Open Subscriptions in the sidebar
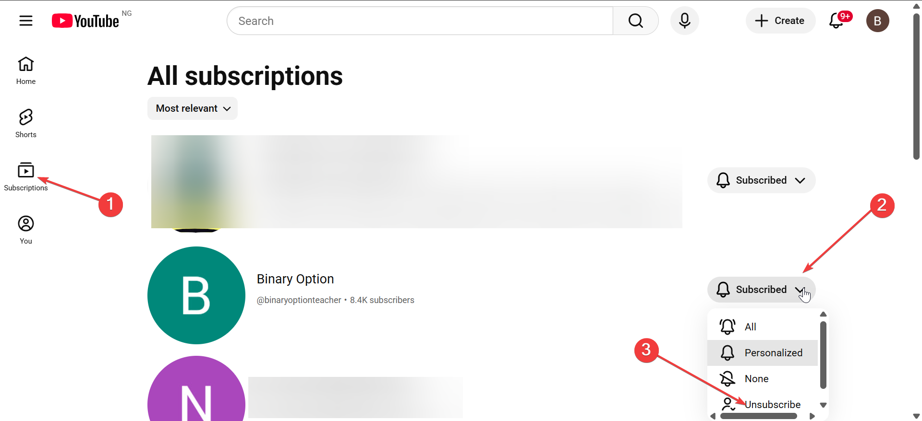Screen dimensions: 922x421 tap(26, 177)
